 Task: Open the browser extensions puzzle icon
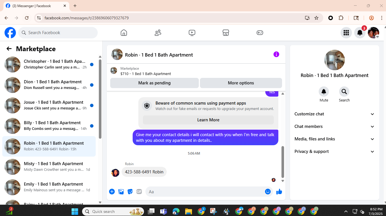pyautogui.click(x=341, y=18)
